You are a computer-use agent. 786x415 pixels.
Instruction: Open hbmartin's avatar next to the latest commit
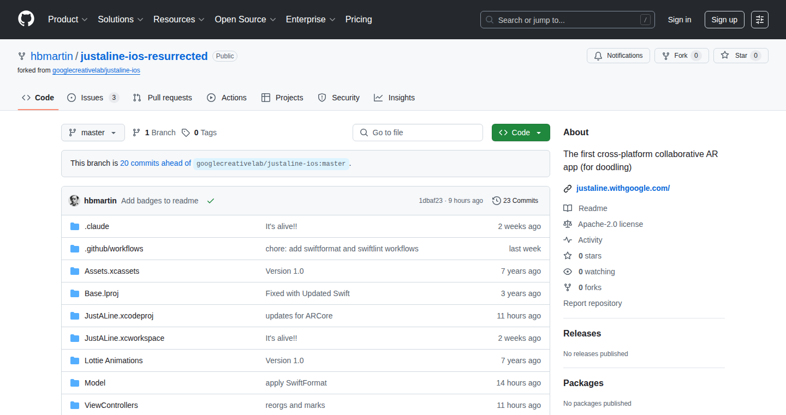[x=74, y=201]
